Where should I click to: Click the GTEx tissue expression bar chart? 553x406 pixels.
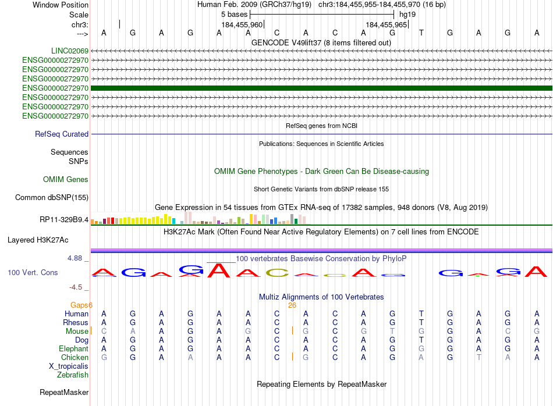pos(200,218)
